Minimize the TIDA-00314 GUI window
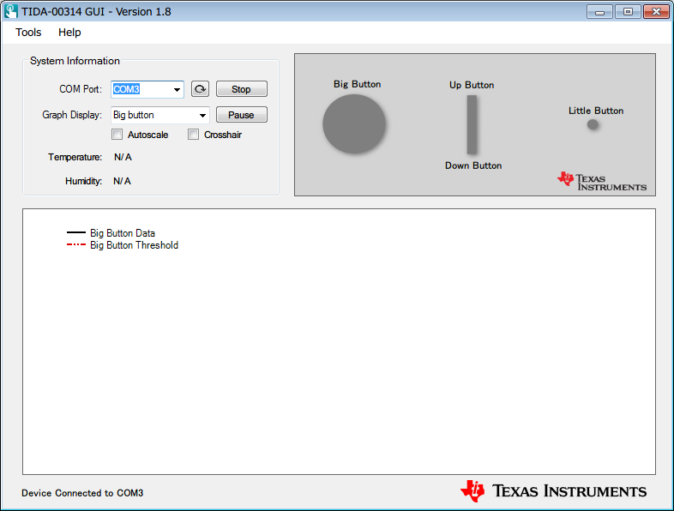This screenshot has height=511, width=674. [x=599, y=12]
